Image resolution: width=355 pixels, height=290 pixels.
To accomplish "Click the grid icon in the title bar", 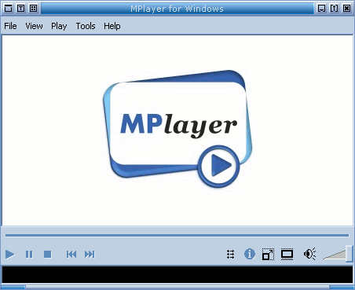I will [33, 9].
